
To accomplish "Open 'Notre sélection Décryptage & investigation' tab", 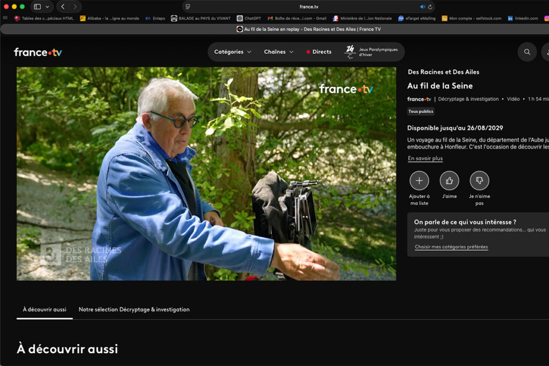I will (x=133, y=309).
